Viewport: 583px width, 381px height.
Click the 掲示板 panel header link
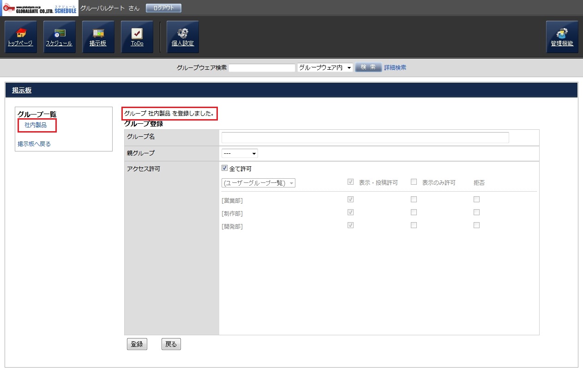(x=22, y=91)
